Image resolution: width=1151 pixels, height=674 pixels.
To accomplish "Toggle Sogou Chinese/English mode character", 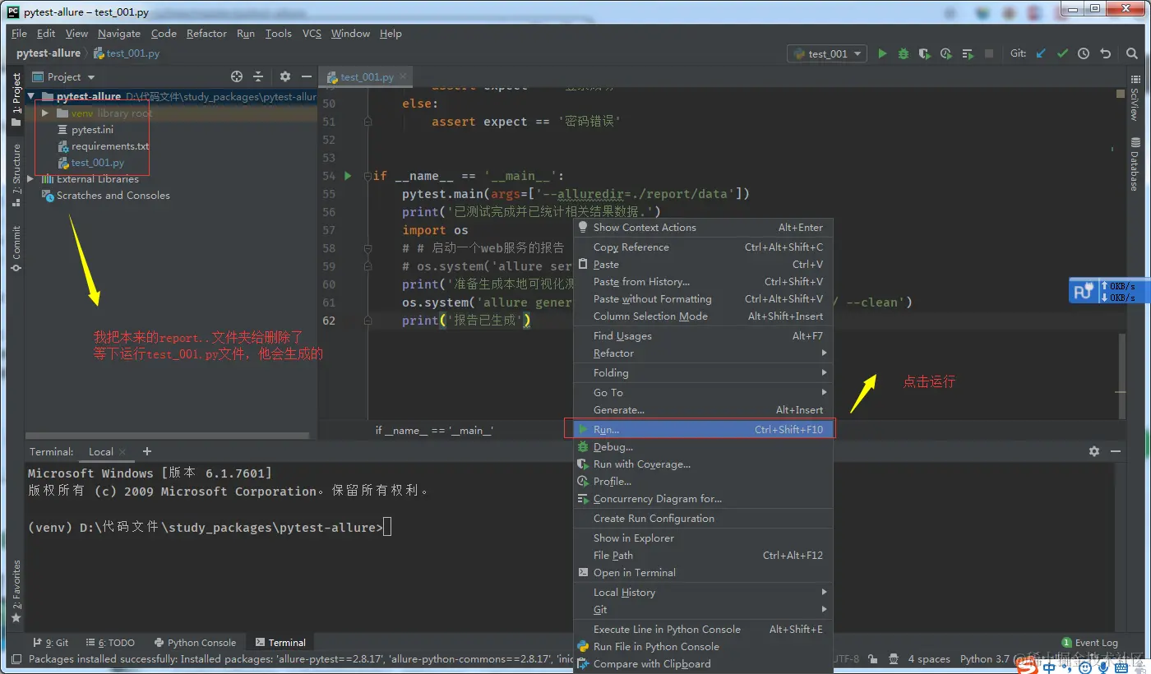I will [x=1049, y=667].
